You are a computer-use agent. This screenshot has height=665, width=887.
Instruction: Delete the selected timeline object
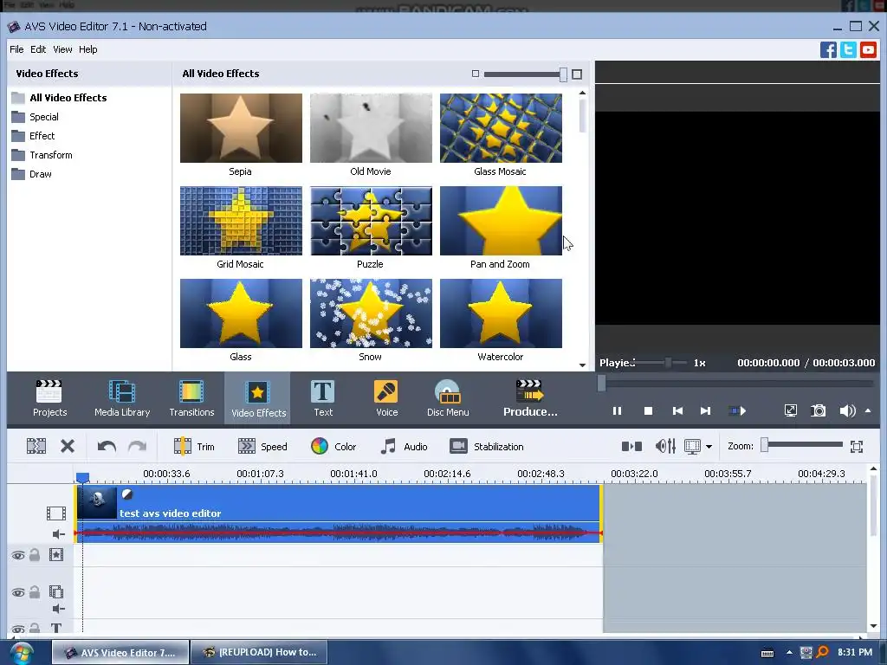pos(68,446)
